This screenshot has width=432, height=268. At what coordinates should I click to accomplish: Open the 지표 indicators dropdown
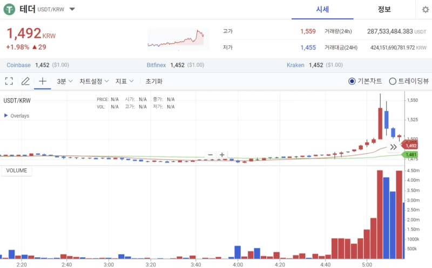[x=124, y=81]
